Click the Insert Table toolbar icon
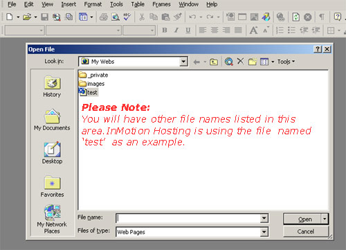This screenshot has width=346, height=250. 242,17
